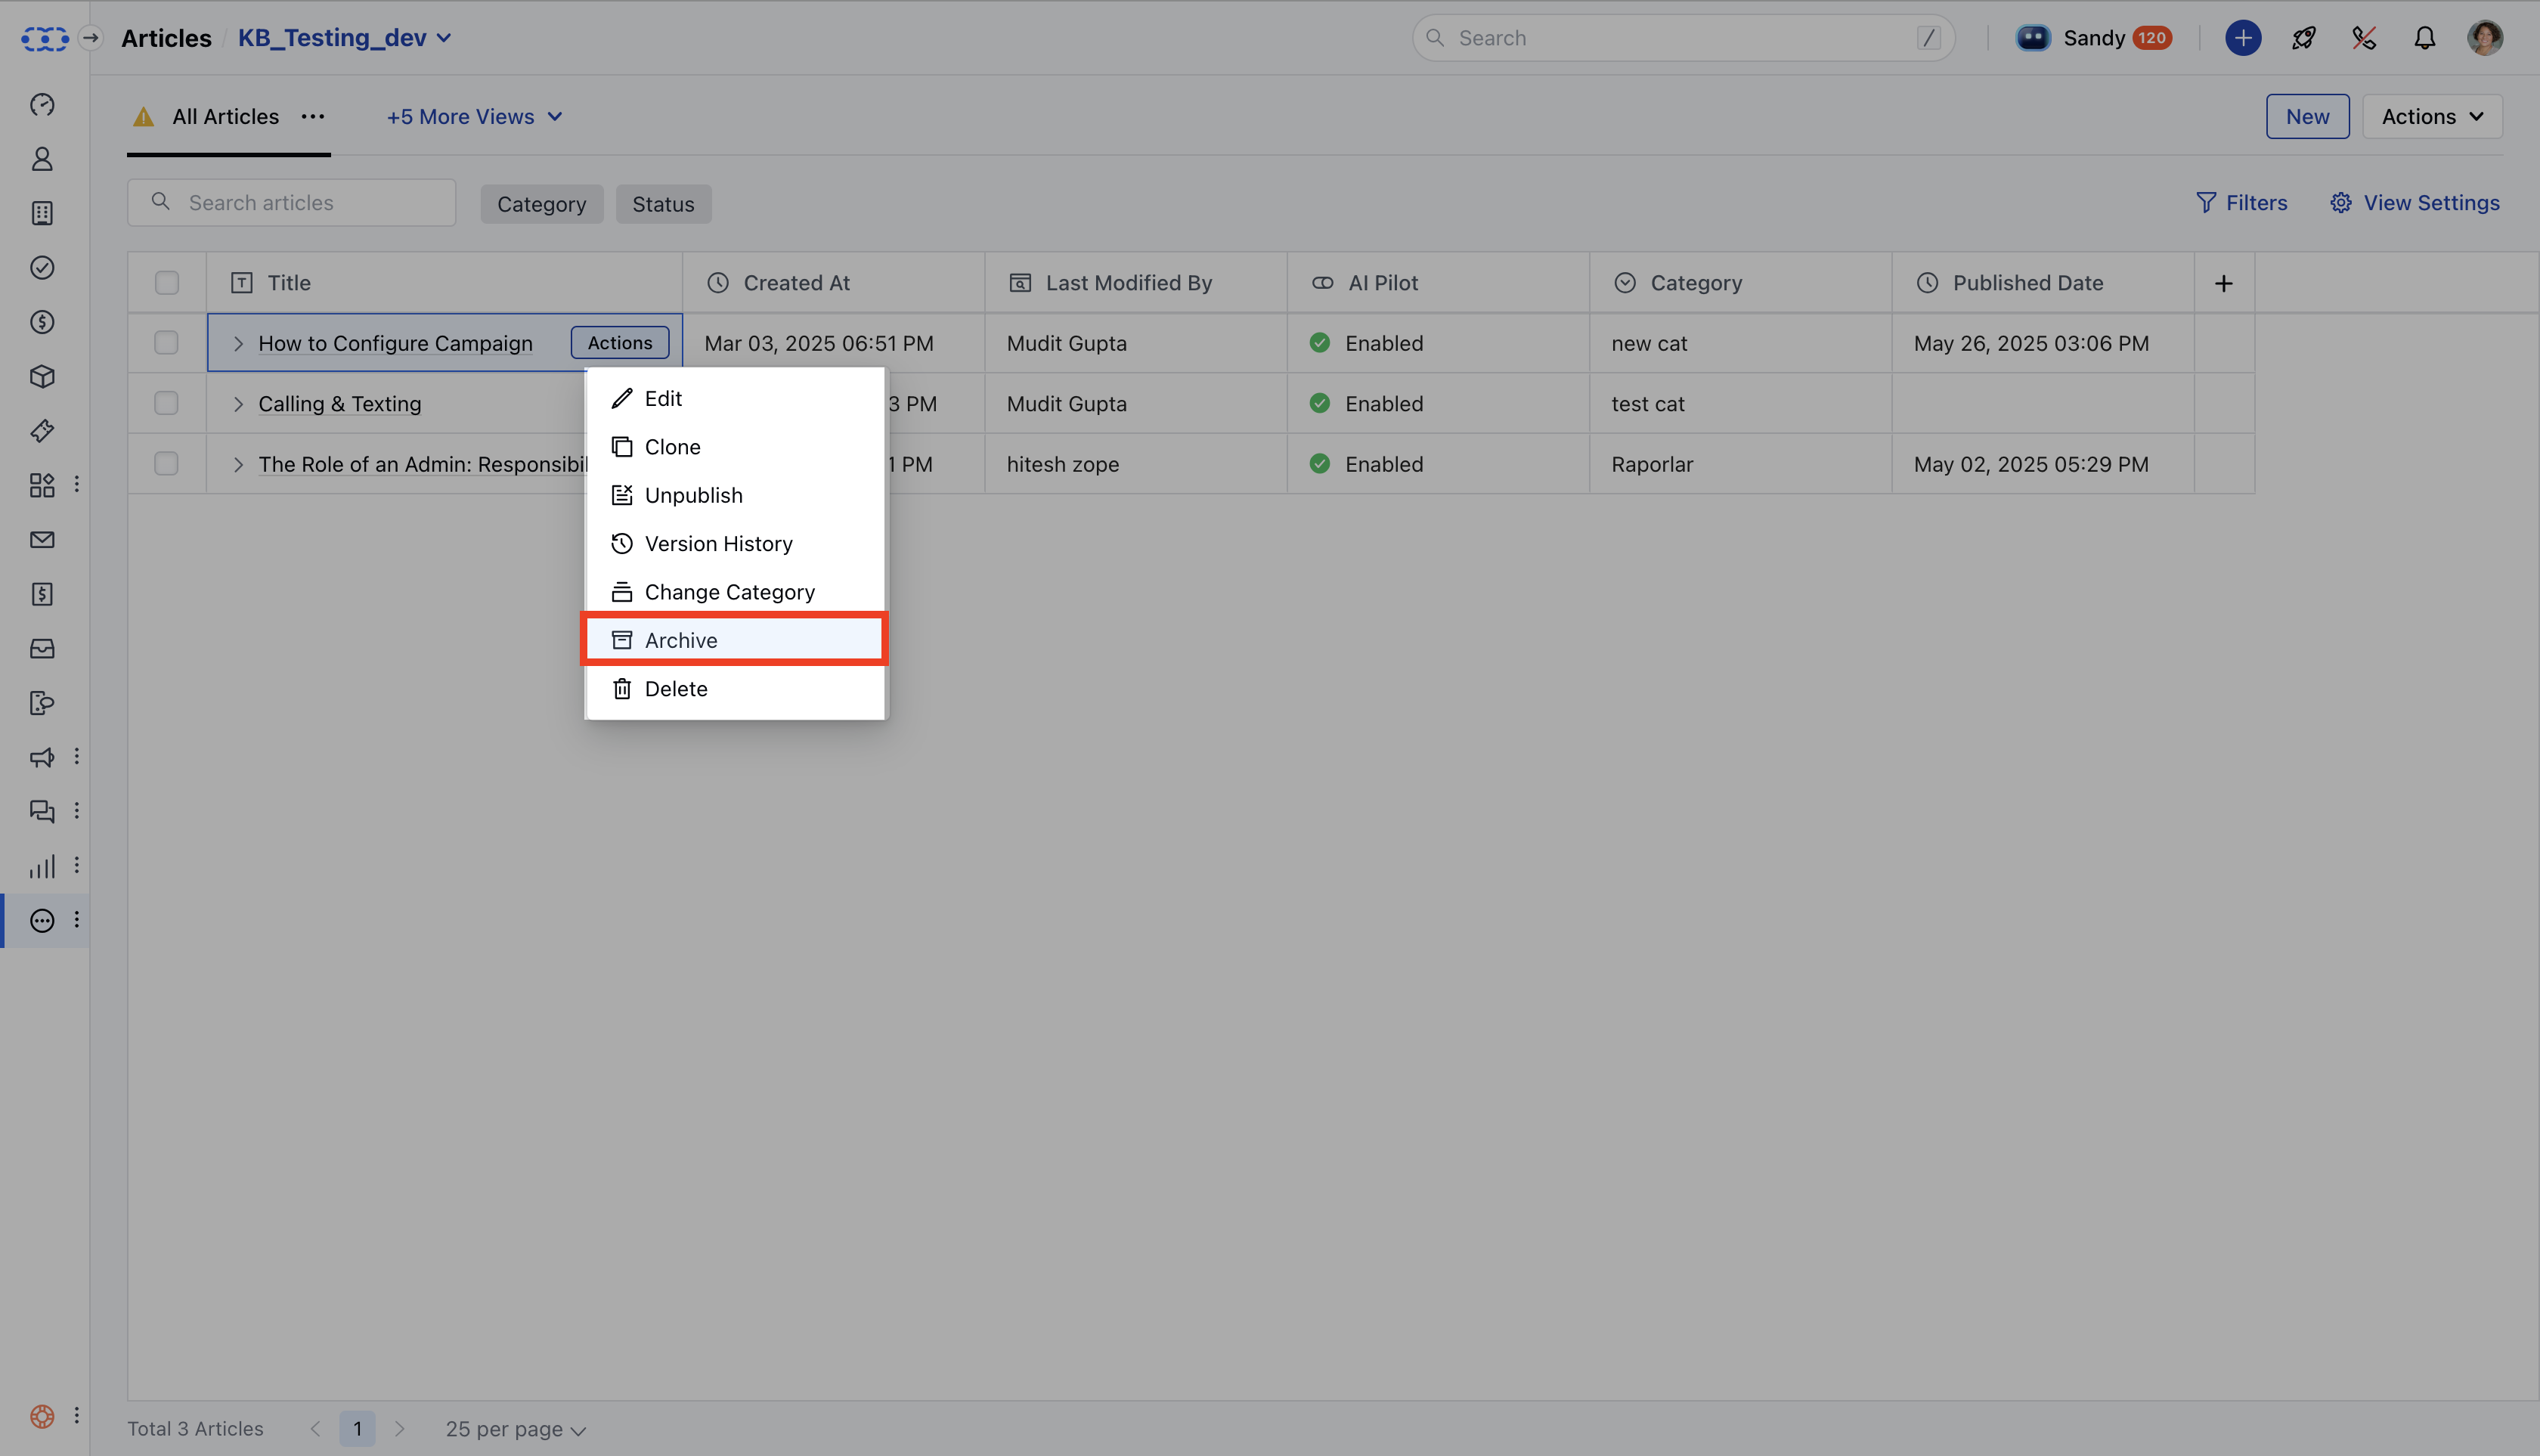Viewport: 2540px width, 1456px height.
Task: Click the blue plus create icon
Action: [2243, 38]
